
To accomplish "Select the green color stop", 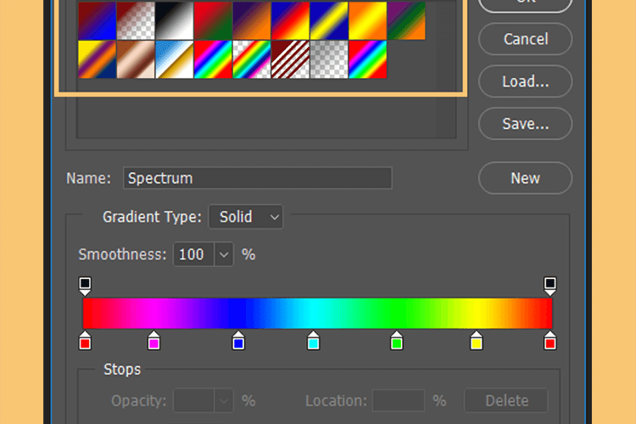I will click(x=397, y=340).
